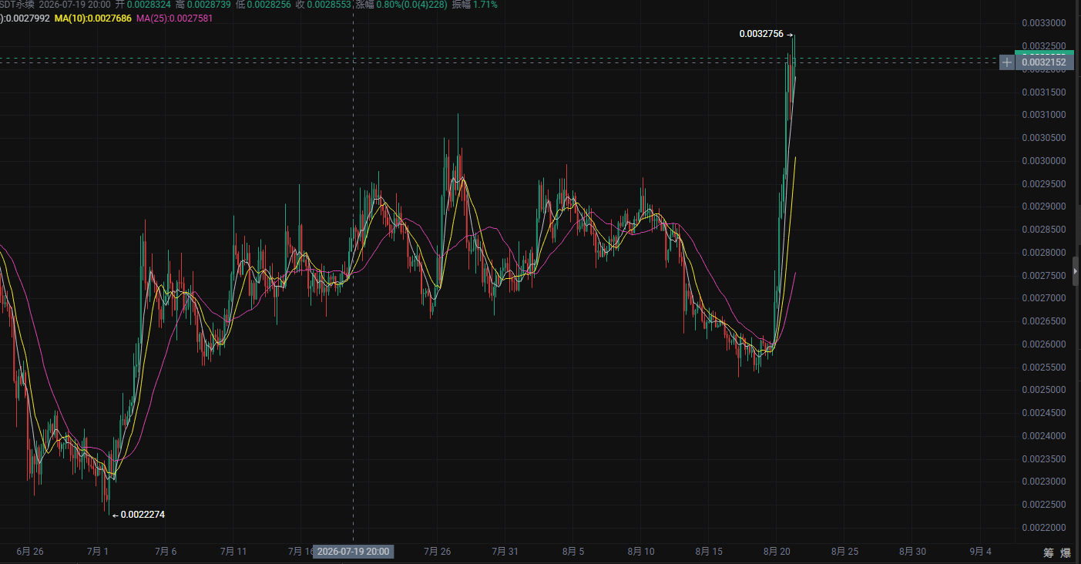Click the 0.0022000 price axis label
Screen dimensions: 1081x564
click(x=1044, y=528)
